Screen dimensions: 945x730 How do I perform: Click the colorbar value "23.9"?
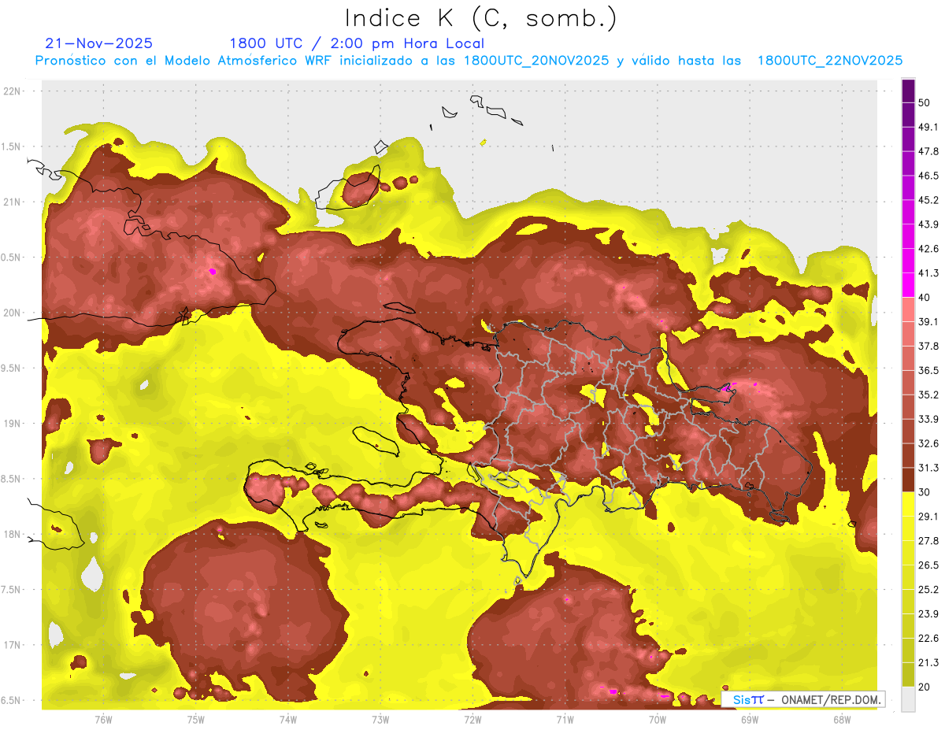point(928,613)
